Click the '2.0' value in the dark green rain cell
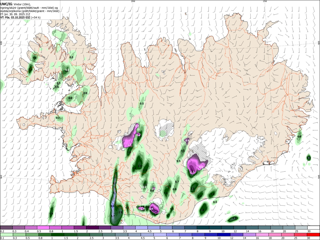Viewport: 320px width, 240px height. point(140,166)
